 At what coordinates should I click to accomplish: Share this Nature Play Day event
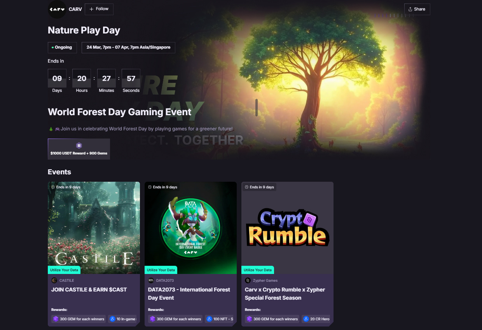(x=417, y=9)
